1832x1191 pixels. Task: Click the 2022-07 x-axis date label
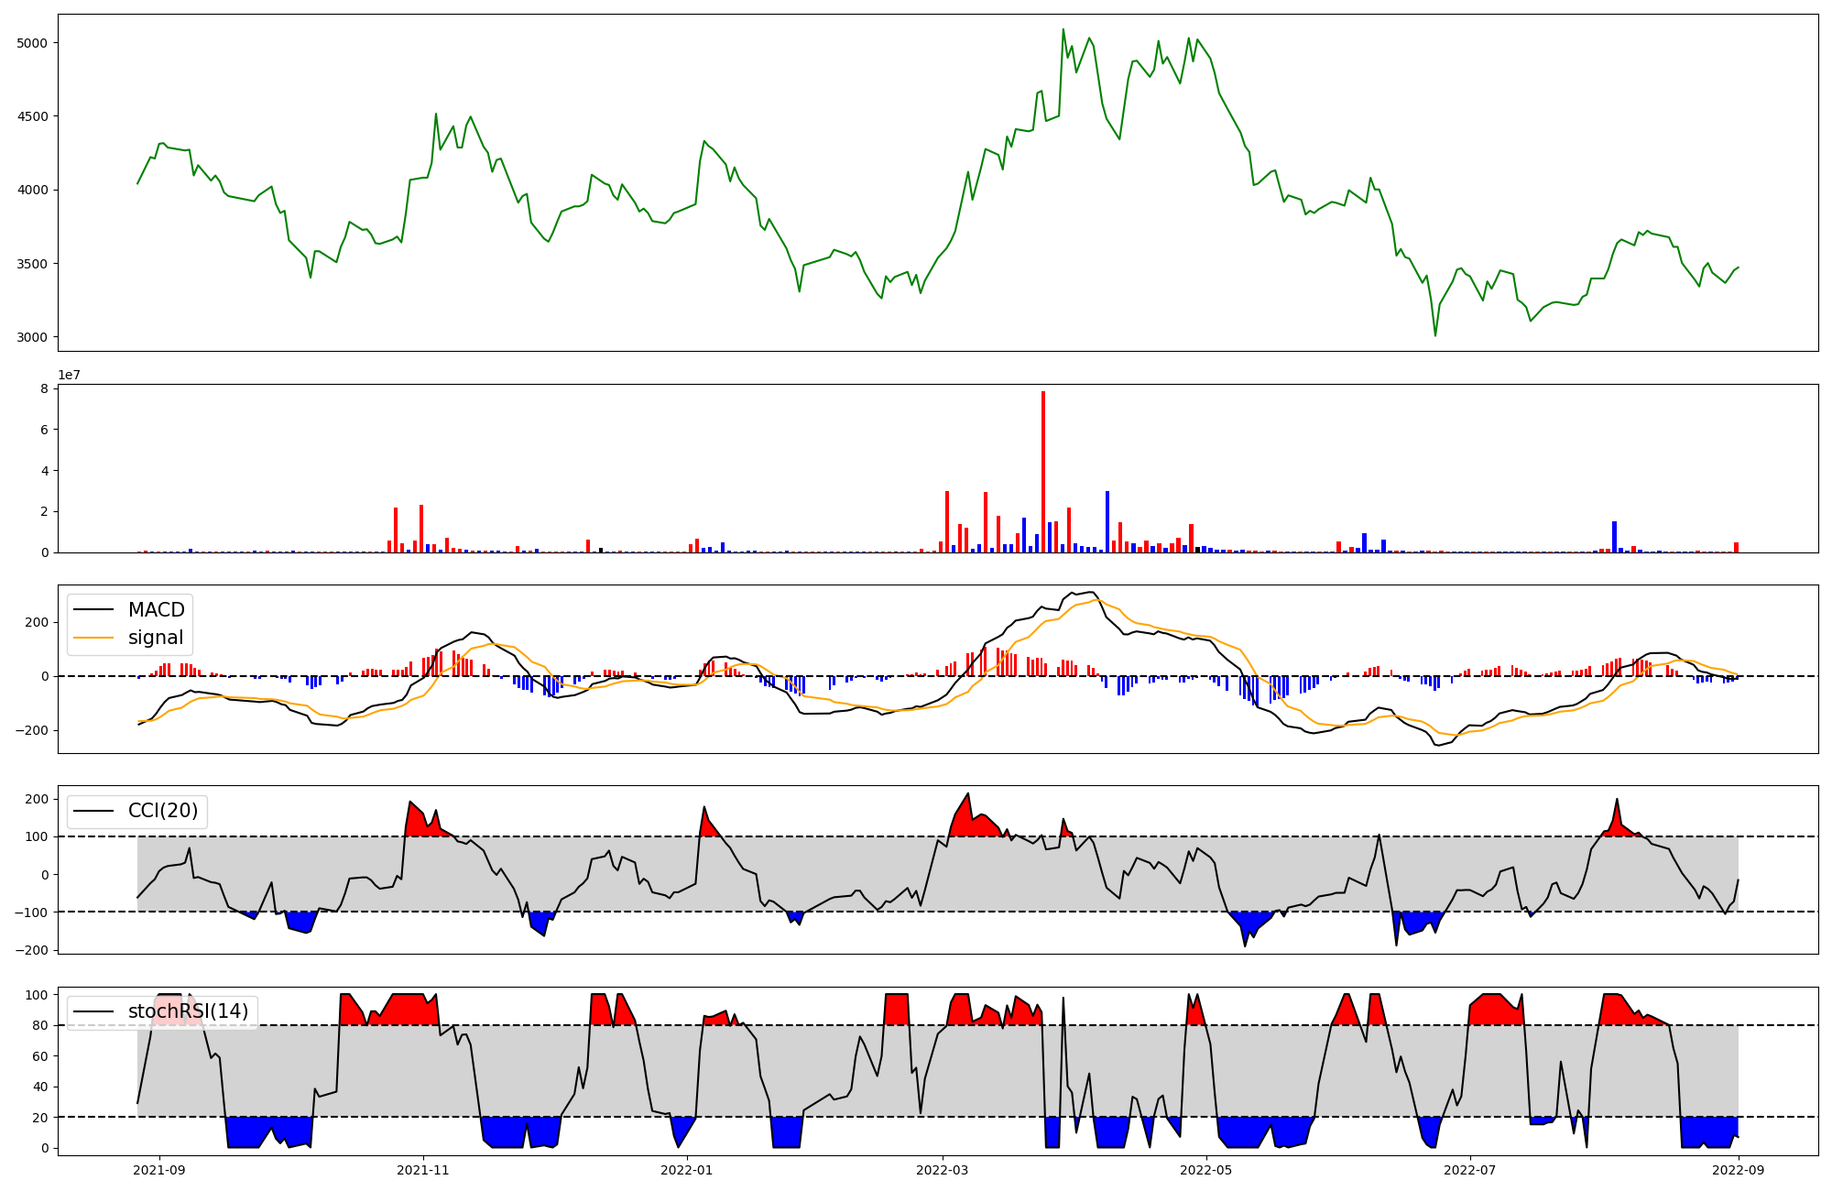click(x=1469, y=1170)
